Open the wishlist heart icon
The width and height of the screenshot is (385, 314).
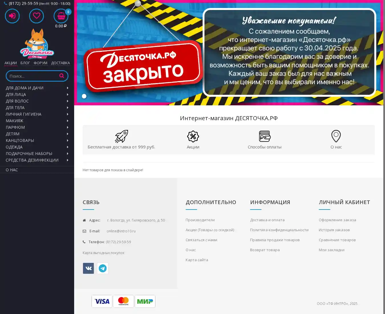pyautogui.click(x=37, y=16)
